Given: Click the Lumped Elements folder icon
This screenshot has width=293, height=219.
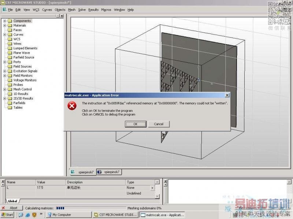Looking at the screenshot, I should 10,48.
